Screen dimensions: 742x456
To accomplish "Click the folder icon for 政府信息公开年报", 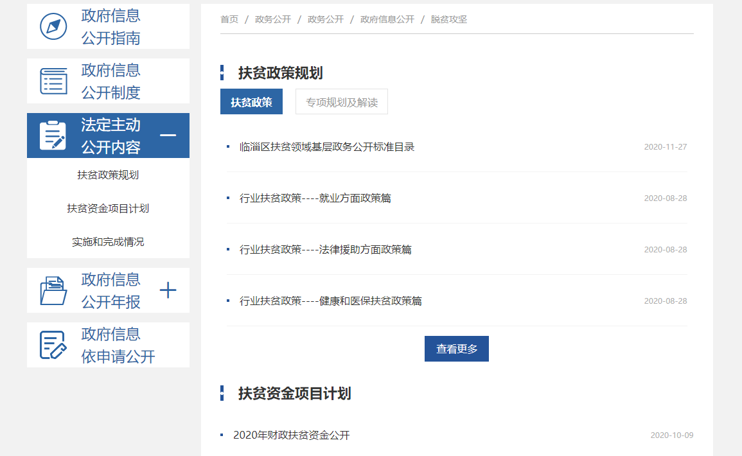I will point(53,290).
